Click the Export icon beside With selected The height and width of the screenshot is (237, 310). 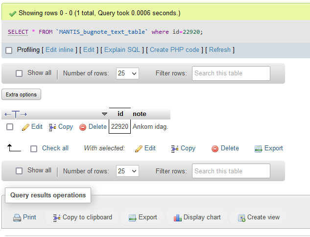click(x=258, y=148)
